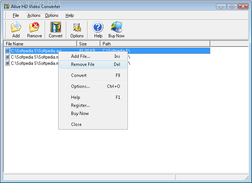Viewport: 252px width, 183px height.
Task: Open Options from the toolbar
Action: point(77,30)
